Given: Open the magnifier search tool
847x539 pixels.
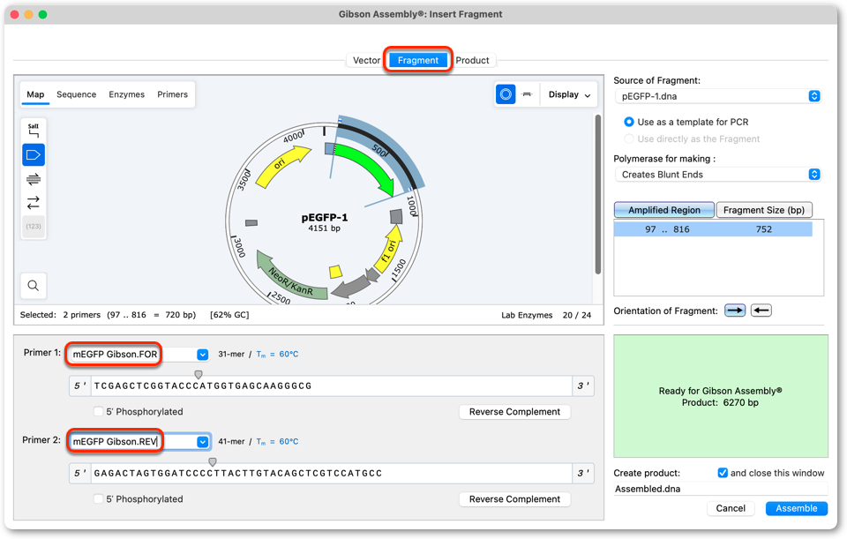Looking at the screenshot, I should coord(34,286).
